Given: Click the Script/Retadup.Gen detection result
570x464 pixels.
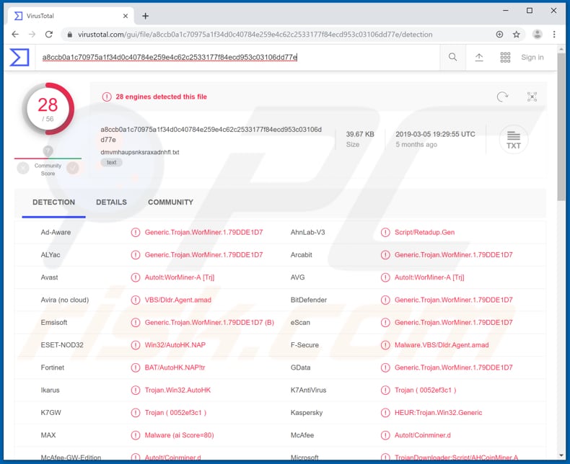Looking at the screenshot, I should (424, 233).
